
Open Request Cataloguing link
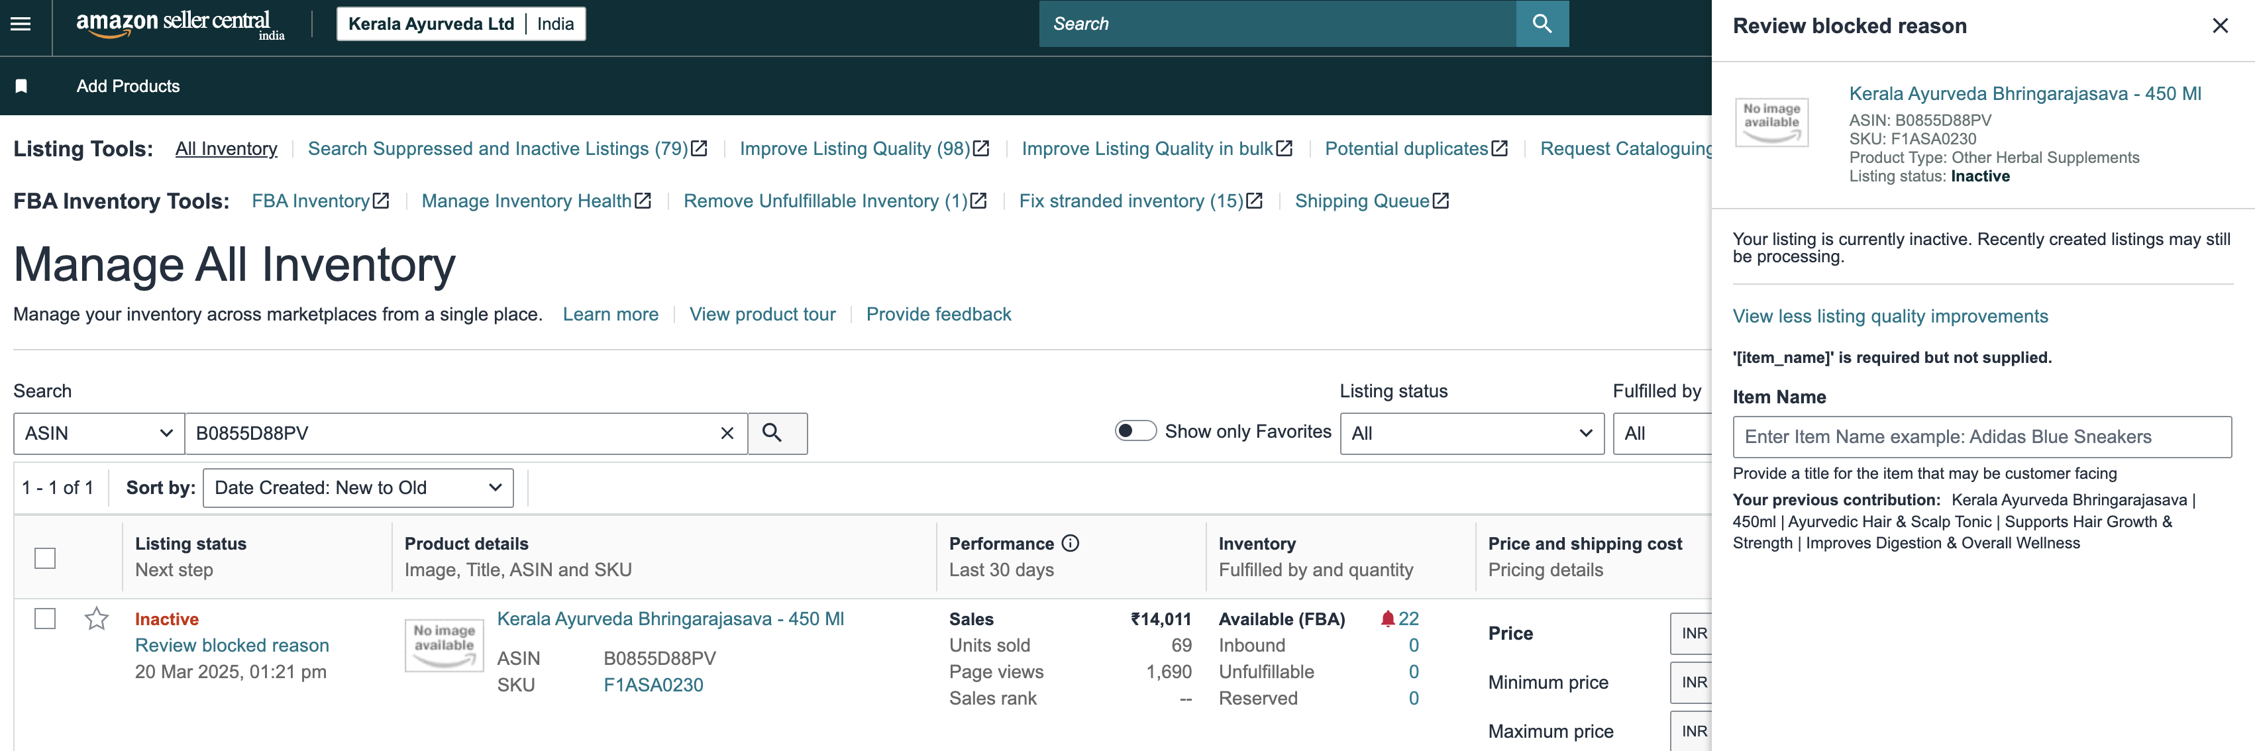pyautogui.click(x=1626, y=149)
